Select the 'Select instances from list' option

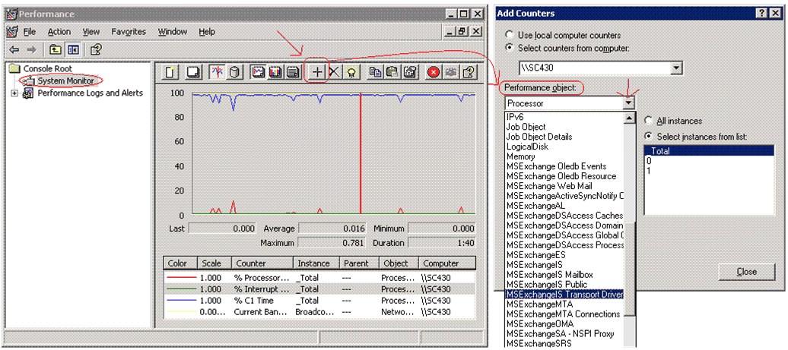click(x=649, y=135)
